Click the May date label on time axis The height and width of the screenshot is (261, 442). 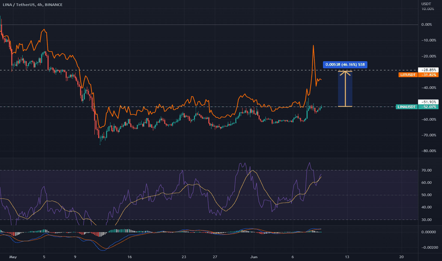pyautogui.click(x=13, y=257)
